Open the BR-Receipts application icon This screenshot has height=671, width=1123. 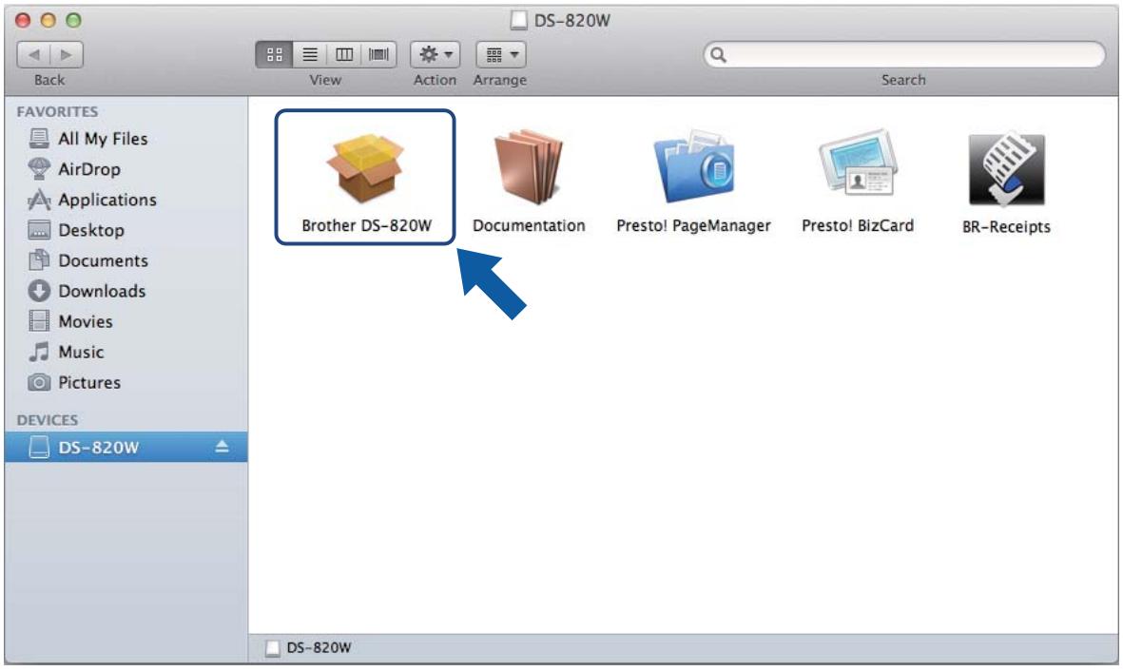pos(1006,169)
